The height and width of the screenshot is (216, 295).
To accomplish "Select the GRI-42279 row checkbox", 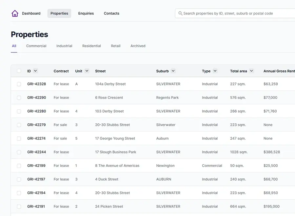I will [19, 125].
